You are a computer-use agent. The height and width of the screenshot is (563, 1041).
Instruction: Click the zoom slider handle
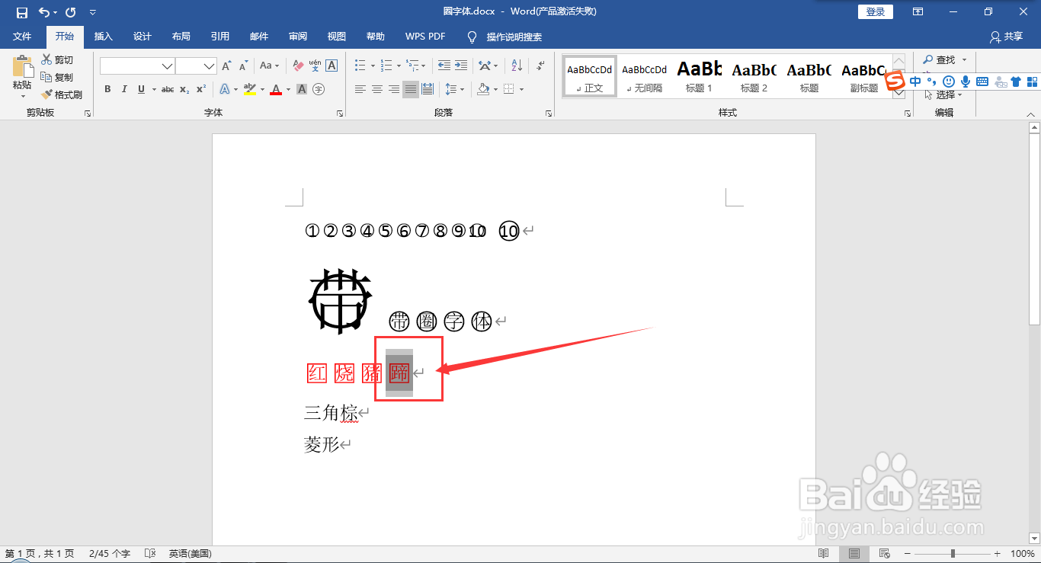point(953,553)
